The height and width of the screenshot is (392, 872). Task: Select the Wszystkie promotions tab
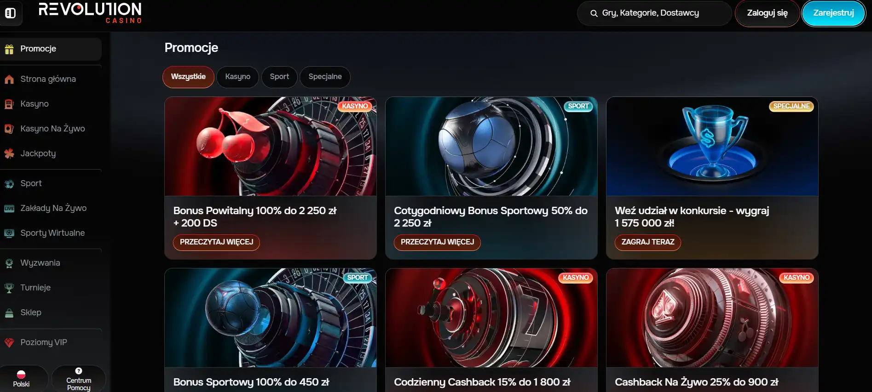[x=188, y=77]
